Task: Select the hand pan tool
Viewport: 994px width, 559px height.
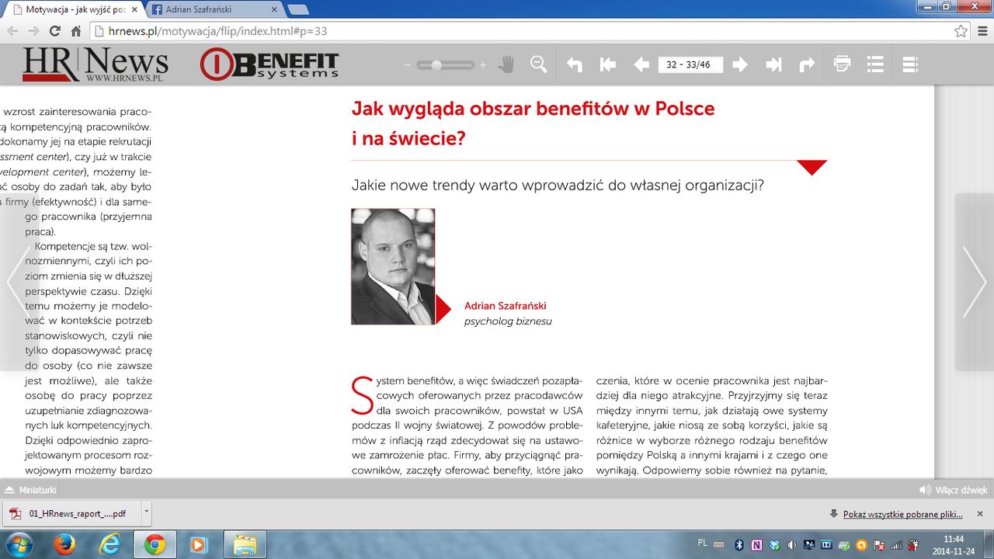Action: pyautogui.click(x=505, y=64)
